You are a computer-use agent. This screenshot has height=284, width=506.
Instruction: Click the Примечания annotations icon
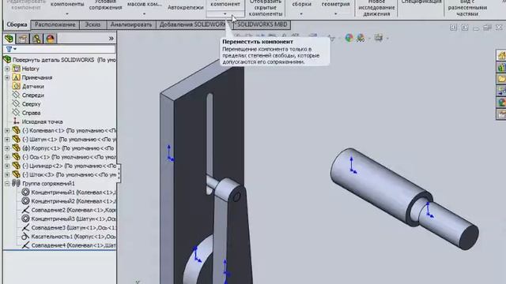[x=16, y=77]
